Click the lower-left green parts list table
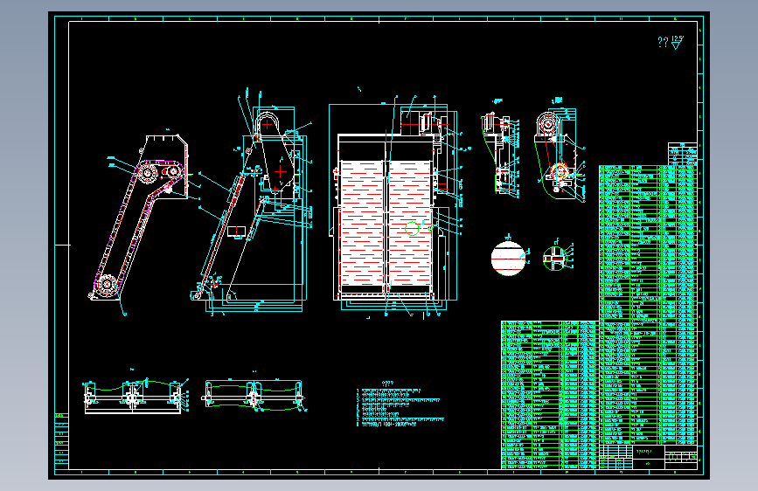This screenshot has height=491, width=758. point(550,395)
